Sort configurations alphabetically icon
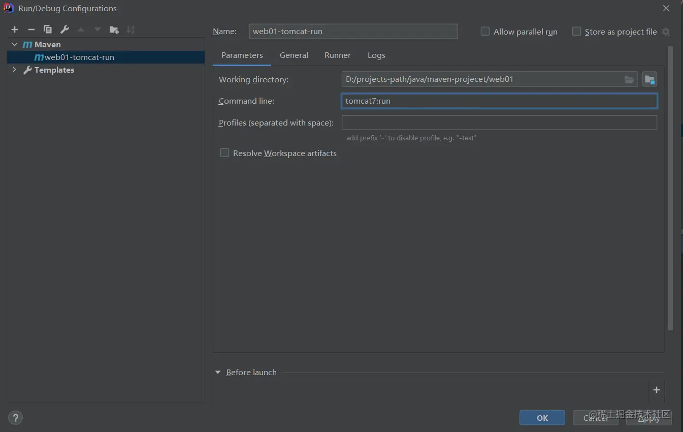 (x=131, y=29)
